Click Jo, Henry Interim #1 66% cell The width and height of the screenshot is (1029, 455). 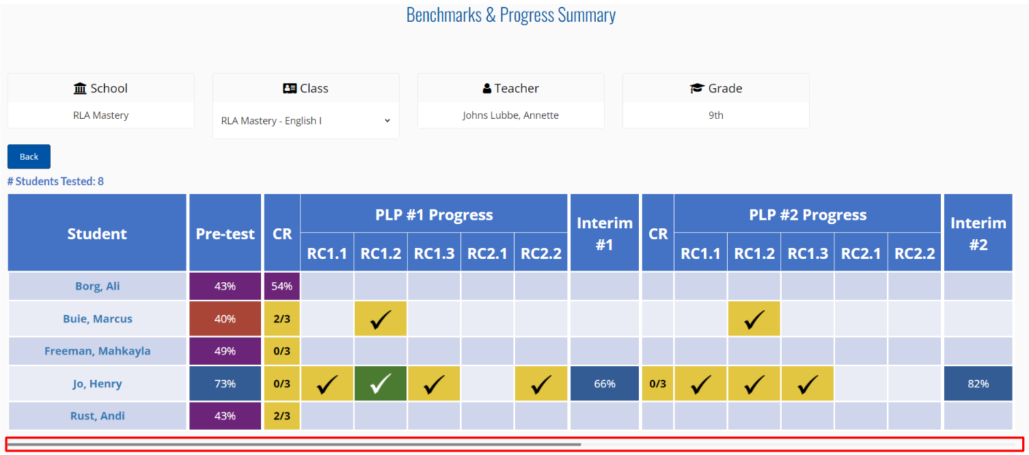[605, 384]
